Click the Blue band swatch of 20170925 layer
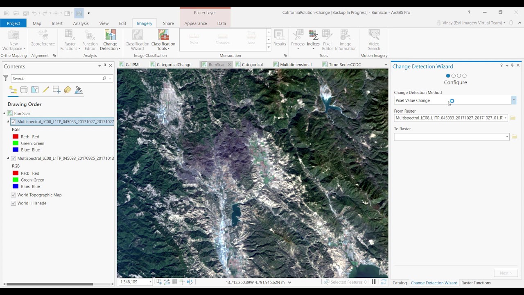This screenshot has height=295, width=524. (x=16, y=186)
